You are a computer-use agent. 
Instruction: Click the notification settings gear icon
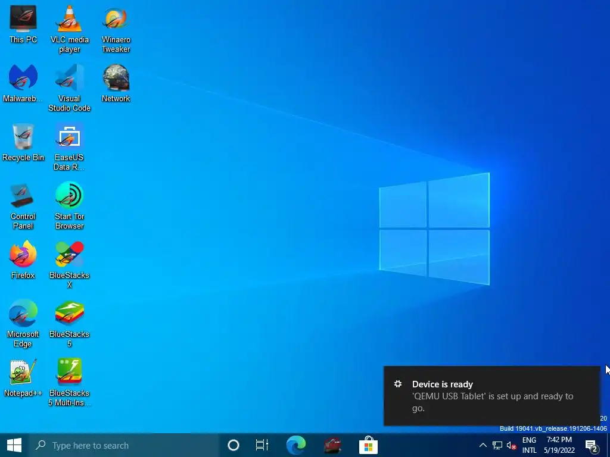tap(397, 384)
